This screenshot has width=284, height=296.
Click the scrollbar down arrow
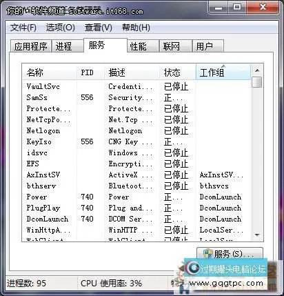pos(257,235)
